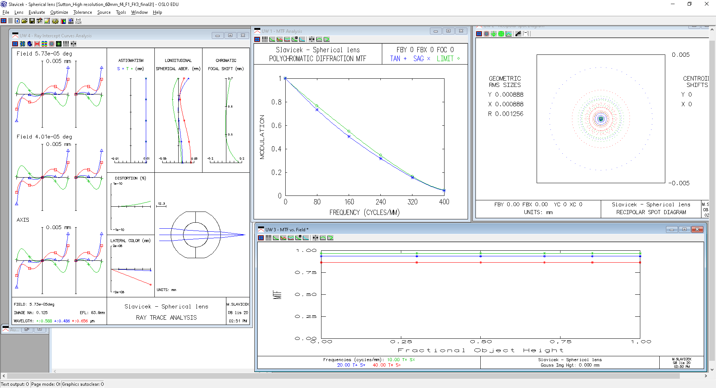The height and width of the screenshot is (388, 716).
Task: Maximize the UW 1 MTF Analysis window
Action: 448,31
